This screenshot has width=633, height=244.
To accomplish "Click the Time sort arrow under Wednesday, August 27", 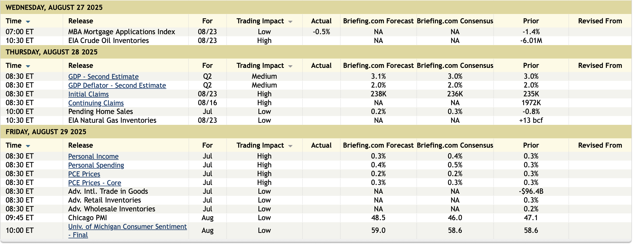I will tap(28, 22).
